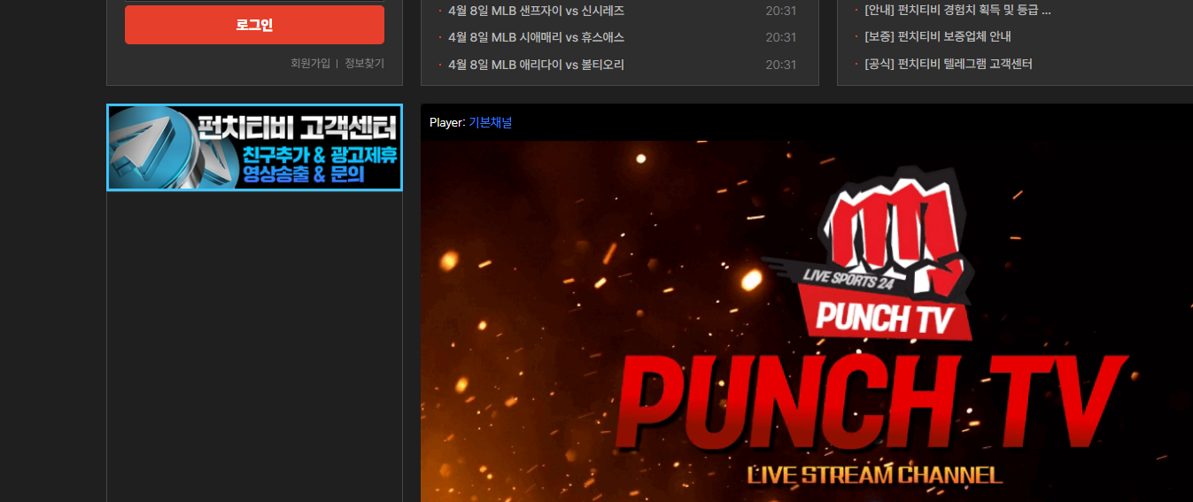
Task: Open MLB 애리다이 vs 볼티오리 match
Action: coord(536,65)
